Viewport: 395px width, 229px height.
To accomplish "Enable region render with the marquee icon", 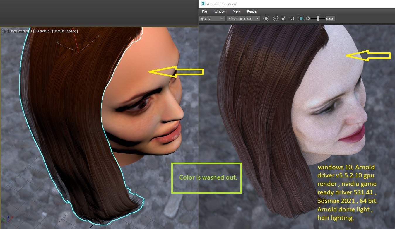I will (301, 18).
